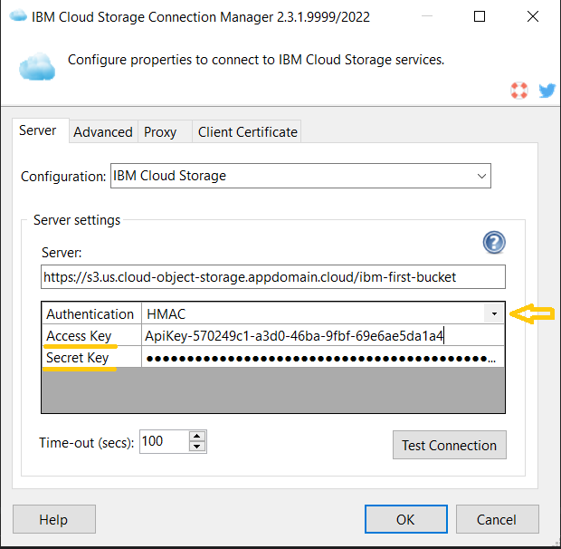The width and height of the screenshot is (561, 549).
Task: Select the Server tab
Action: pyautogui.click(x=38, y=130)
